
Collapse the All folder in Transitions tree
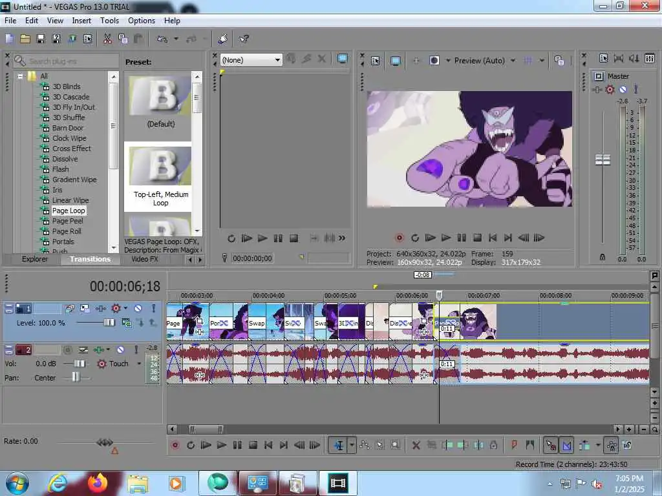[x=20, y=76]
